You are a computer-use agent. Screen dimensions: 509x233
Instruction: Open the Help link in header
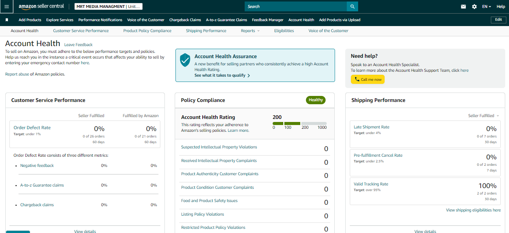point(501,6)
